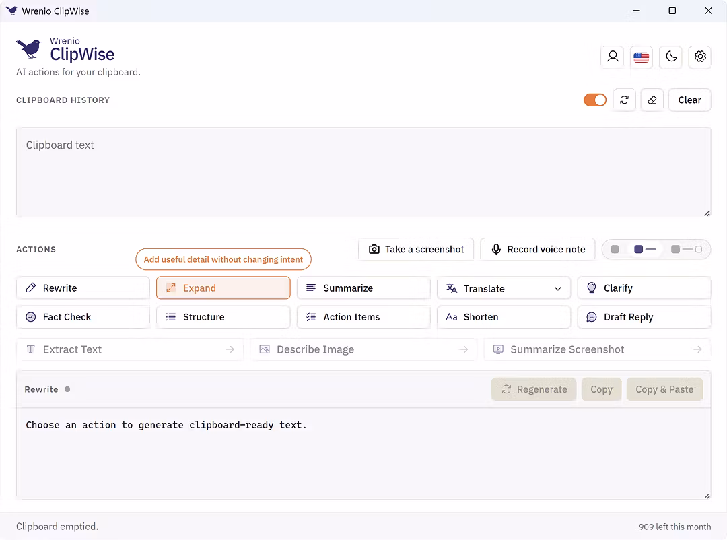Open the Translate language dropdown arrow
Image resolution: width=727 pixels, height=540 pixels.
[558, 289]
